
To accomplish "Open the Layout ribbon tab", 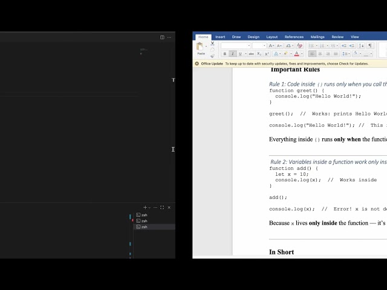I will coord(272,37).
